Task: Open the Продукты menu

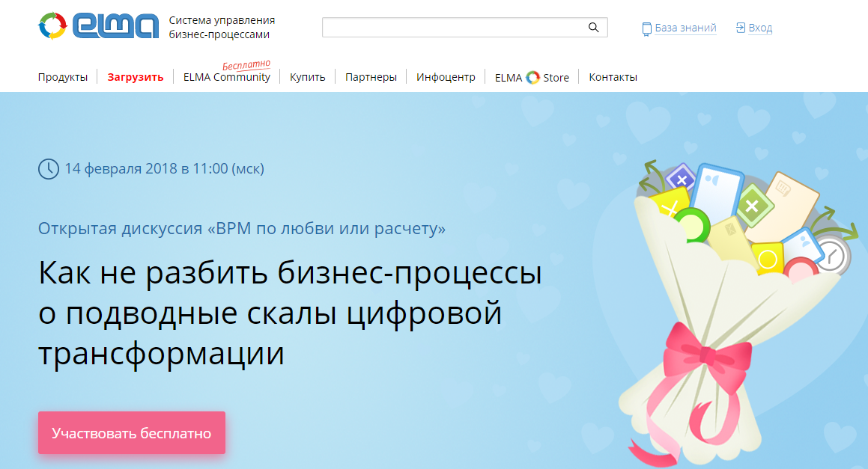Action: [x=63, y=76]
